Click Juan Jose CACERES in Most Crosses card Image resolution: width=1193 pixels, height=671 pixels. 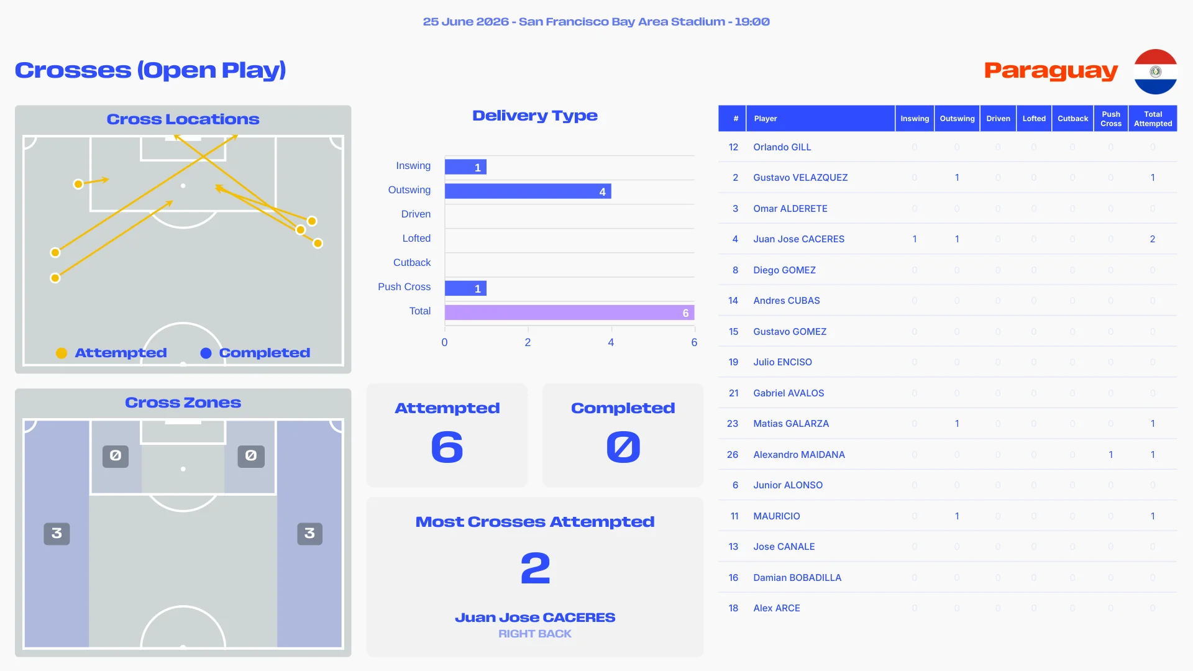pos(535,618)
